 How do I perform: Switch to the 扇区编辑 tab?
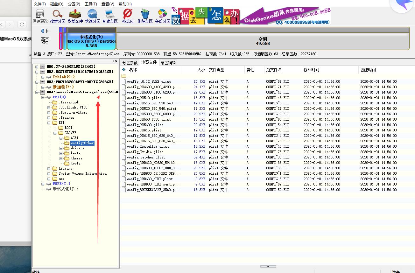coord(168,63)
